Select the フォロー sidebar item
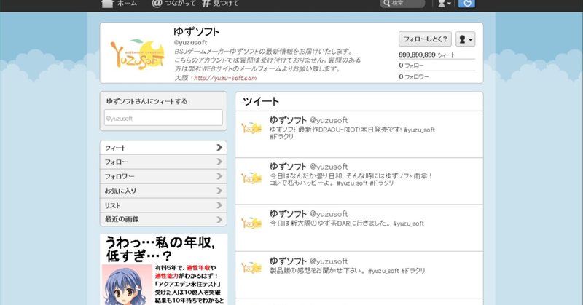The image size is (583, 305). point(163,162)
